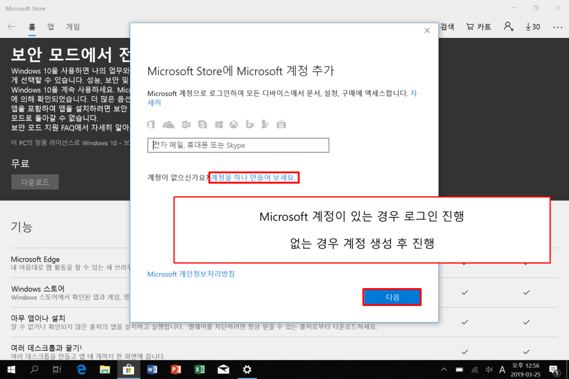Viewport: 569px width, 379px height.
Task: Switch to the 앱 tab
Action: pos(51,27)
